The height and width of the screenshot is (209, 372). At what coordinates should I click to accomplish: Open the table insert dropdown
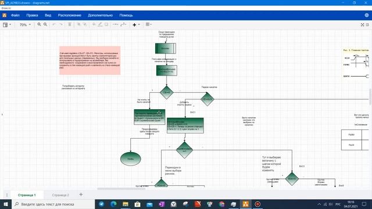149,24
